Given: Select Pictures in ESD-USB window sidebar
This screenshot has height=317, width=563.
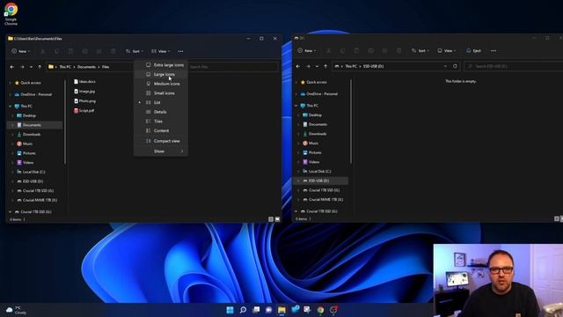Looking at the screenshot, I should point(311,152).
